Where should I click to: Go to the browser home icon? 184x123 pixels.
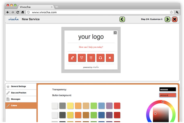point(23,12)
